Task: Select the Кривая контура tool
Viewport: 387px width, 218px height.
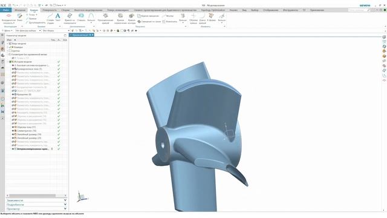Action: (132, 19)
